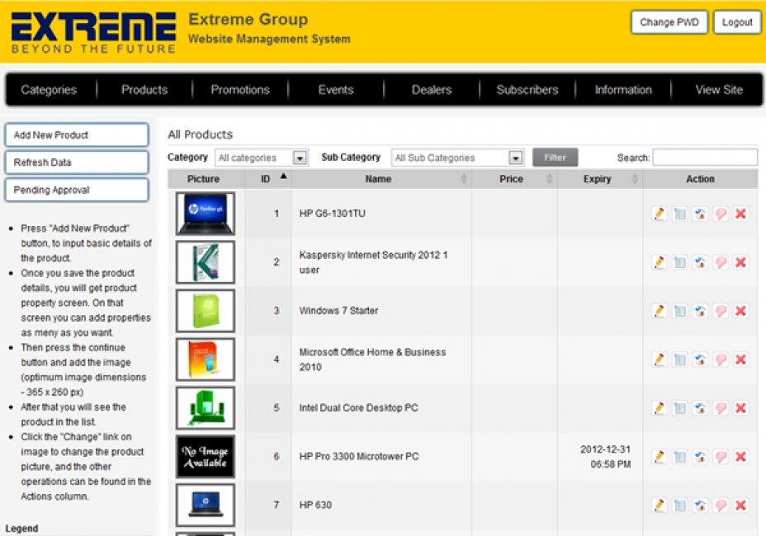Open the Dealers menu item
Screen dimensions: 766x536
432,90
